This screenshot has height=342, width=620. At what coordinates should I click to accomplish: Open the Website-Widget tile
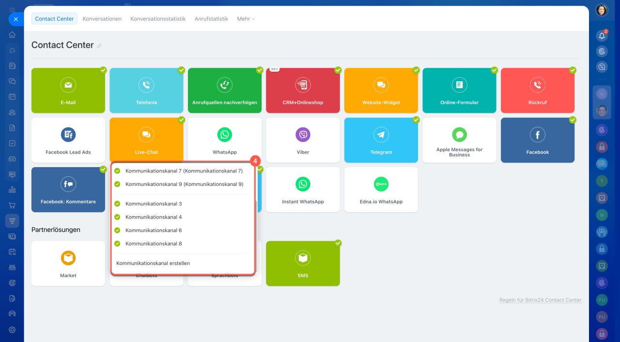coord(381,91)
